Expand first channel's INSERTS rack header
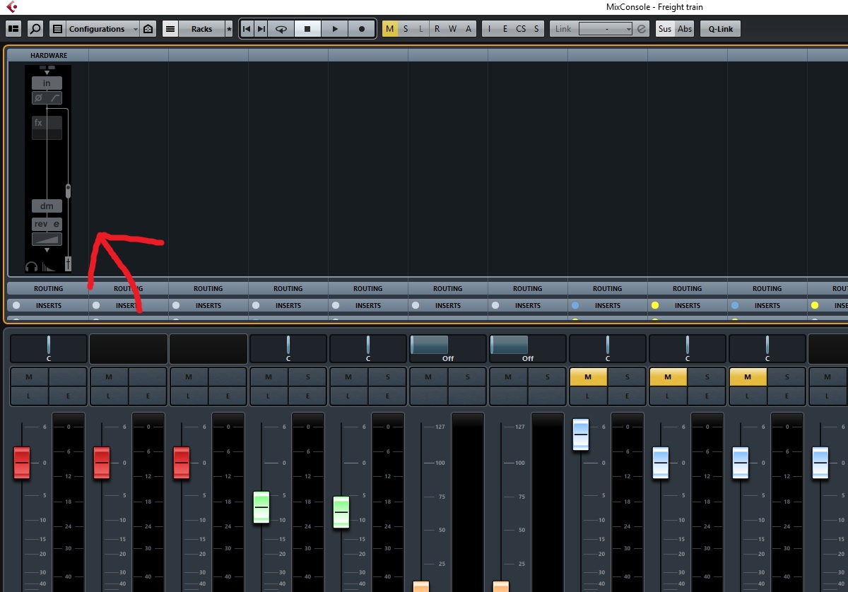The height and width of the screenshot is (592, 848). click(x=48, y=305)
